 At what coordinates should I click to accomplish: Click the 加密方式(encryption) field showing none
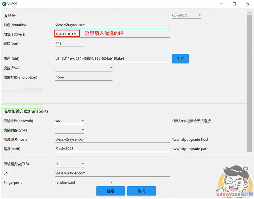coord(84,77)
